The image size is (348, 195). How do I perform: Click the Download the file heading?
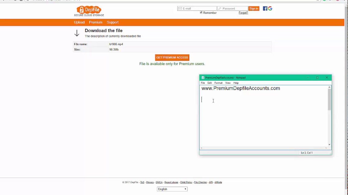pos(104,31)
